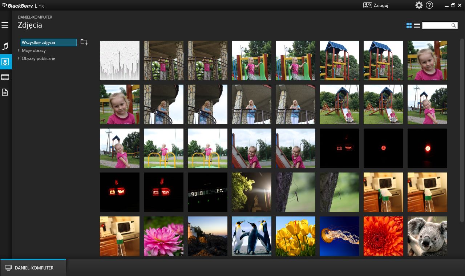This screenshot has width=465, height=276.
Task: Expand the Obrazy publiczne arrow
Action: click(19, 58)
